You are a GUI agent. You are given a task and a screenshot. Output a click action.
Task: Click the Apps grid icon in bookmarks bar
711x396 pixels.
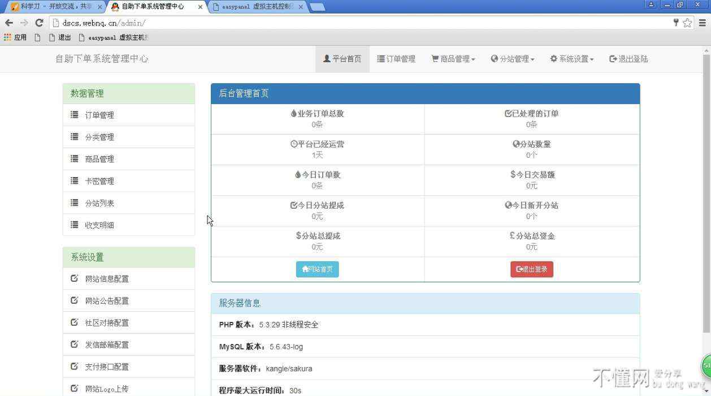tap(7, 37)
